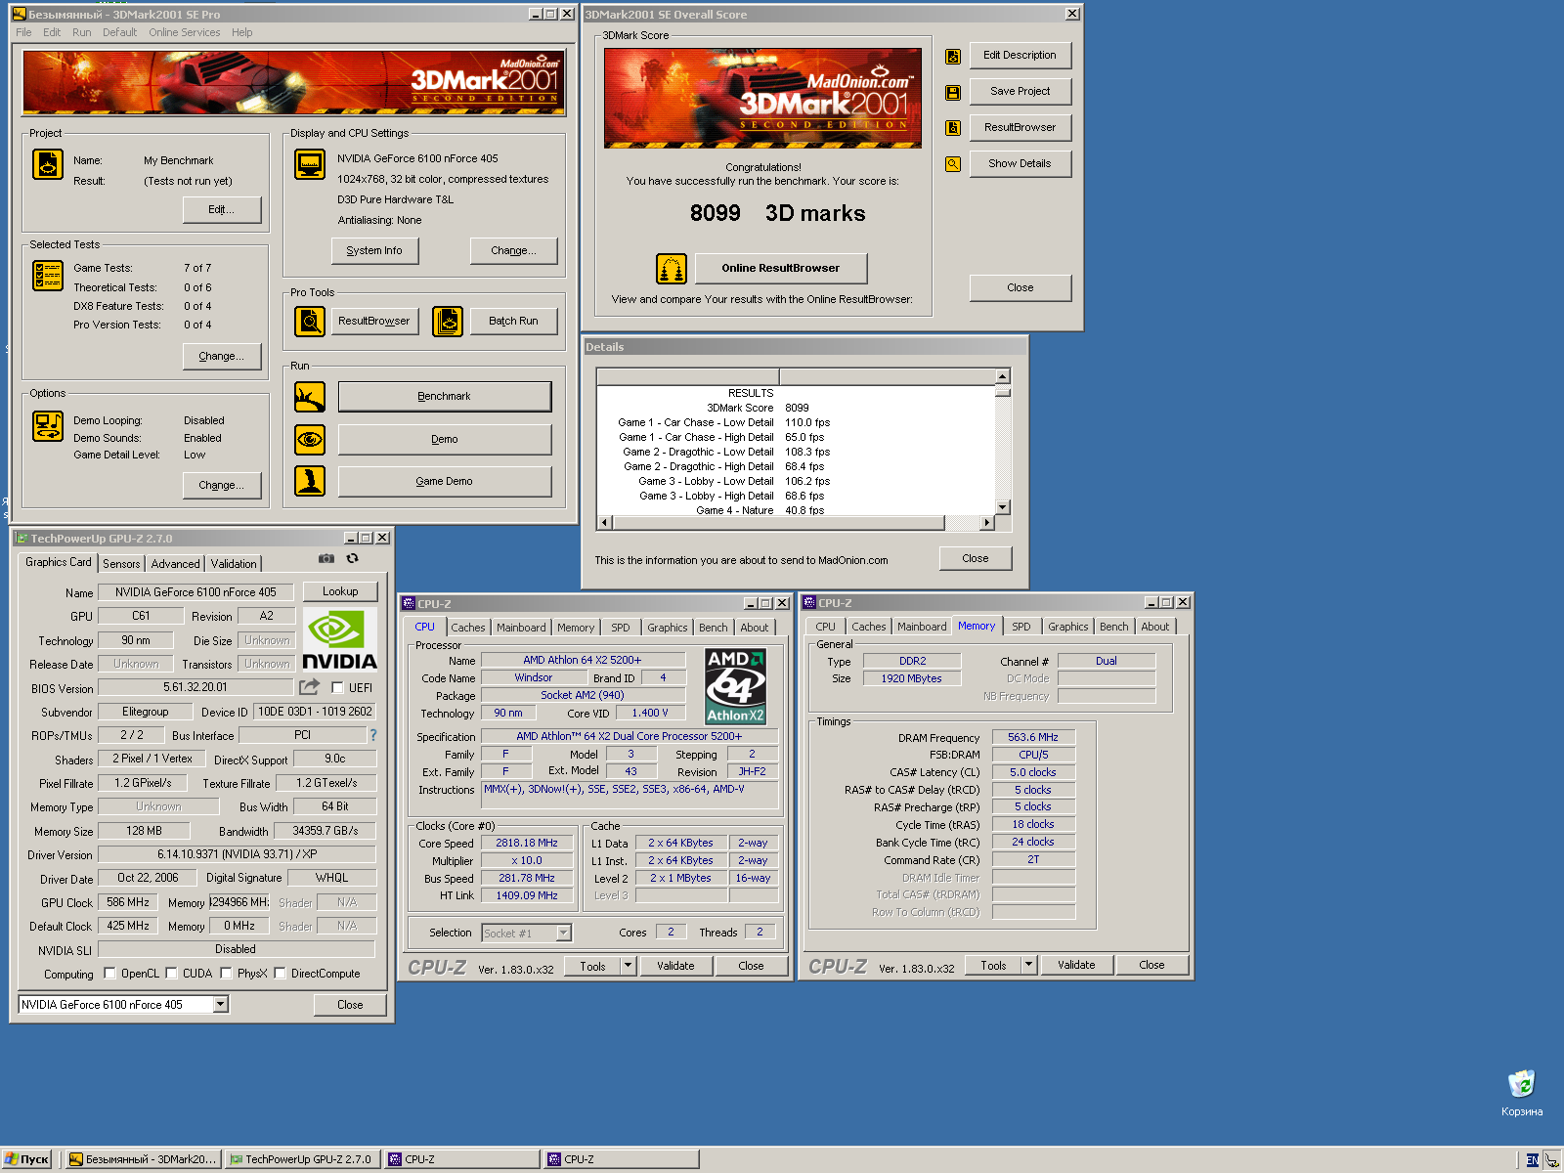Screen dimensions: 1564x1173
Task: Click the Show Details magnifier icon
Action: pos(953,164)
